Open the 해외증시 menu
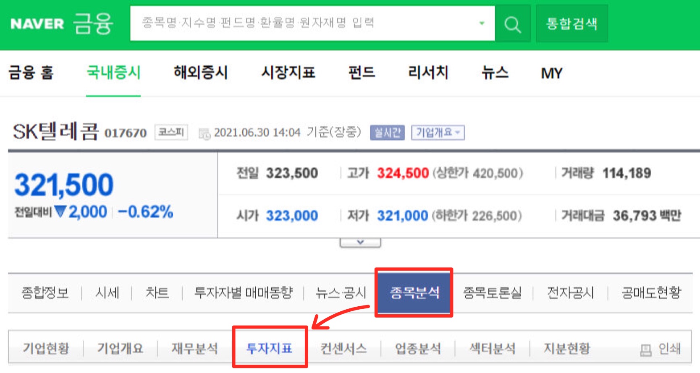The height and width of the screenshot is (373, 700). tap(201, 73)
